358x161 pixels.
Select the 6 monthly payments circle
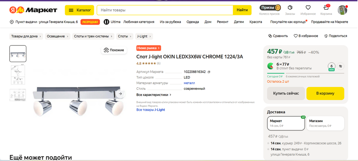(x=331, y=66)
